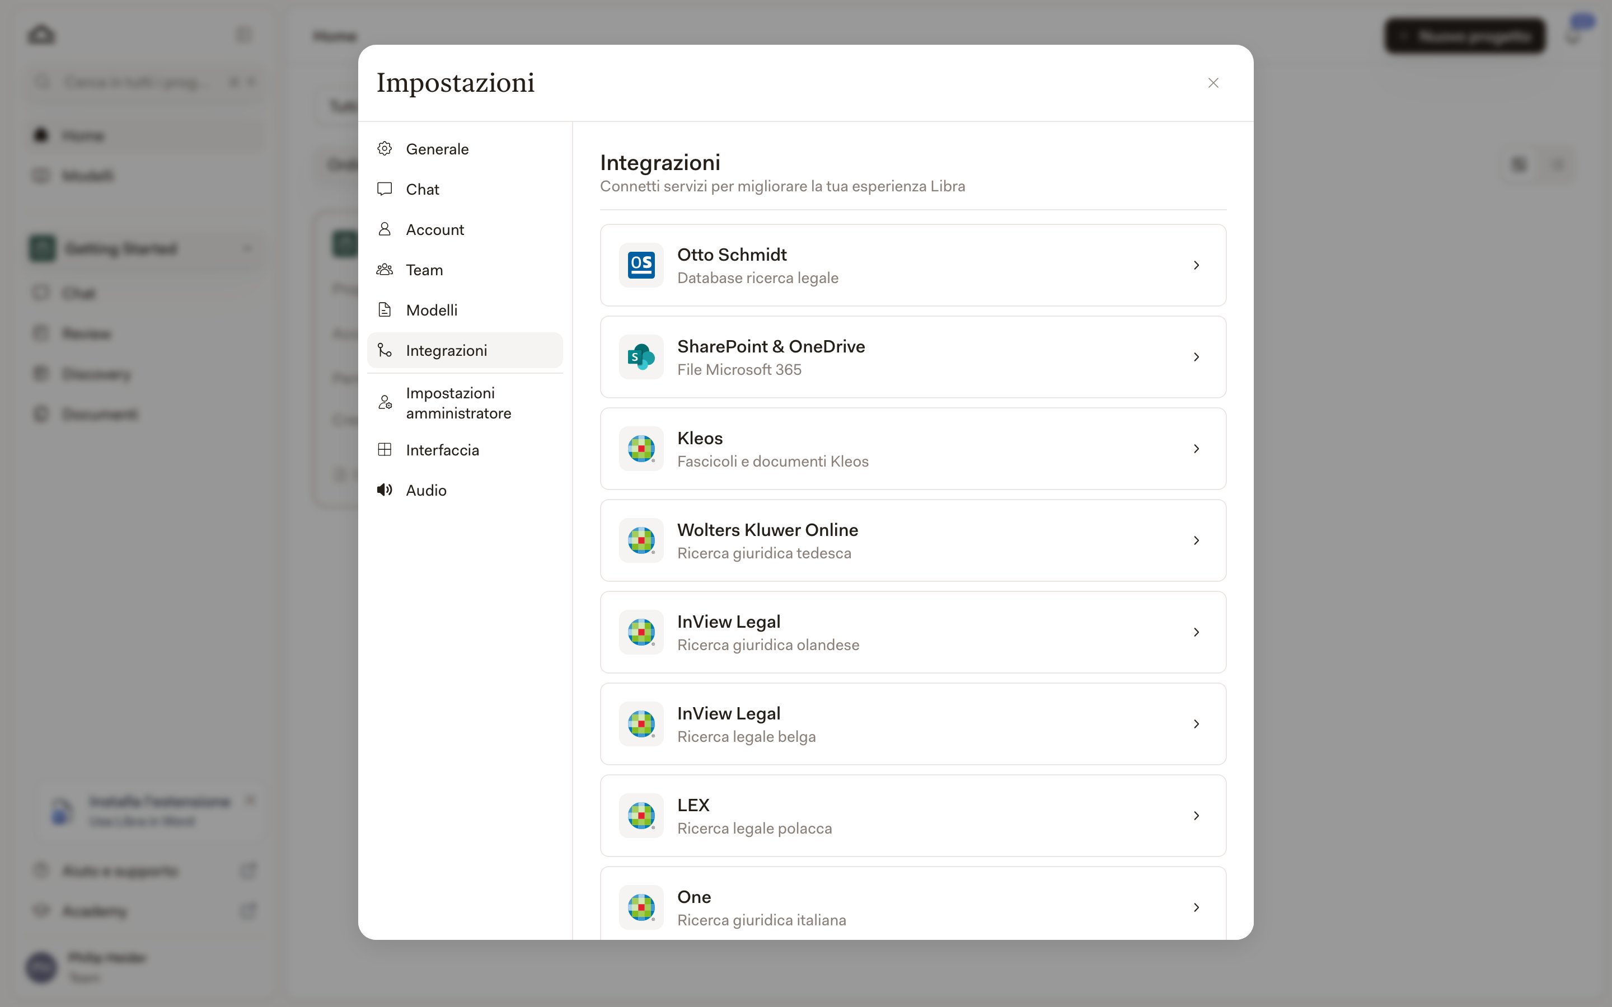Screen dimensions: 1612x1007
Task: Click the Team people icon
Action: [x=385, y=270]
